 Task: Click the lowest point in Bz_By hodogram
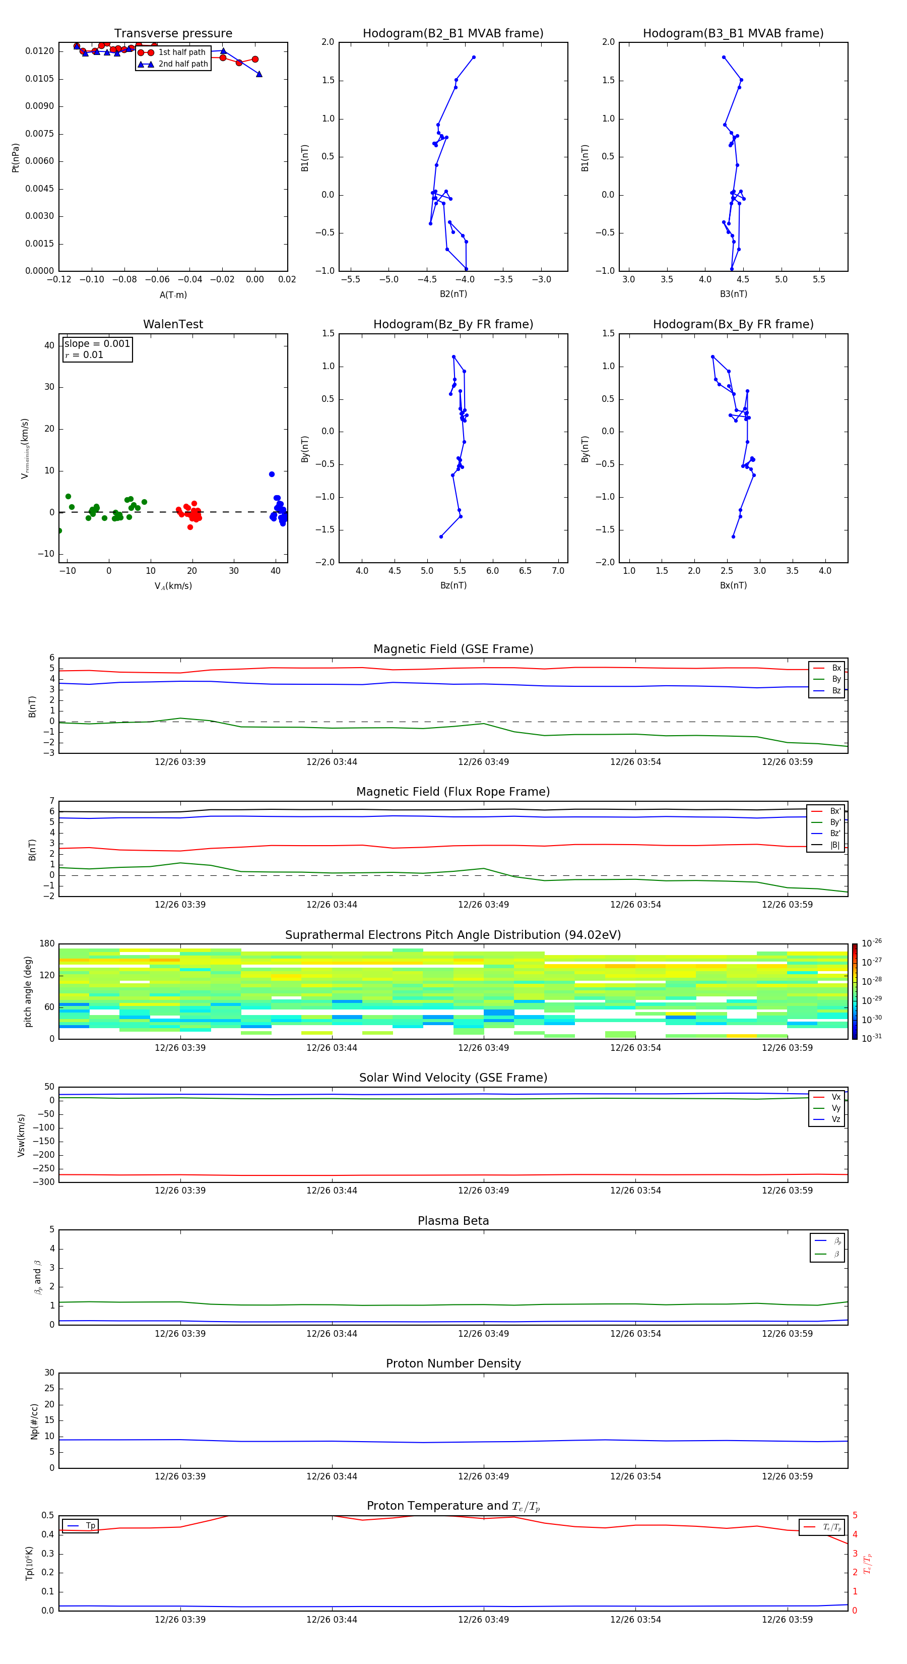[x=441, y=537]
